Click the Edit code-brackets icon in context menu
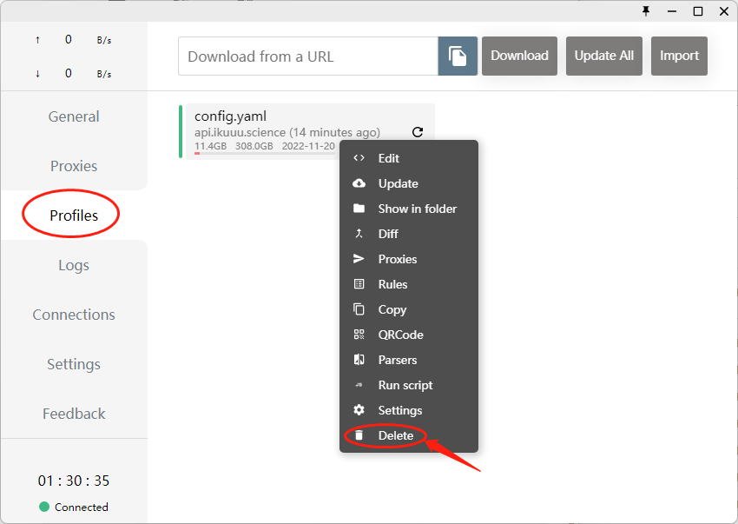 (359, 158)
